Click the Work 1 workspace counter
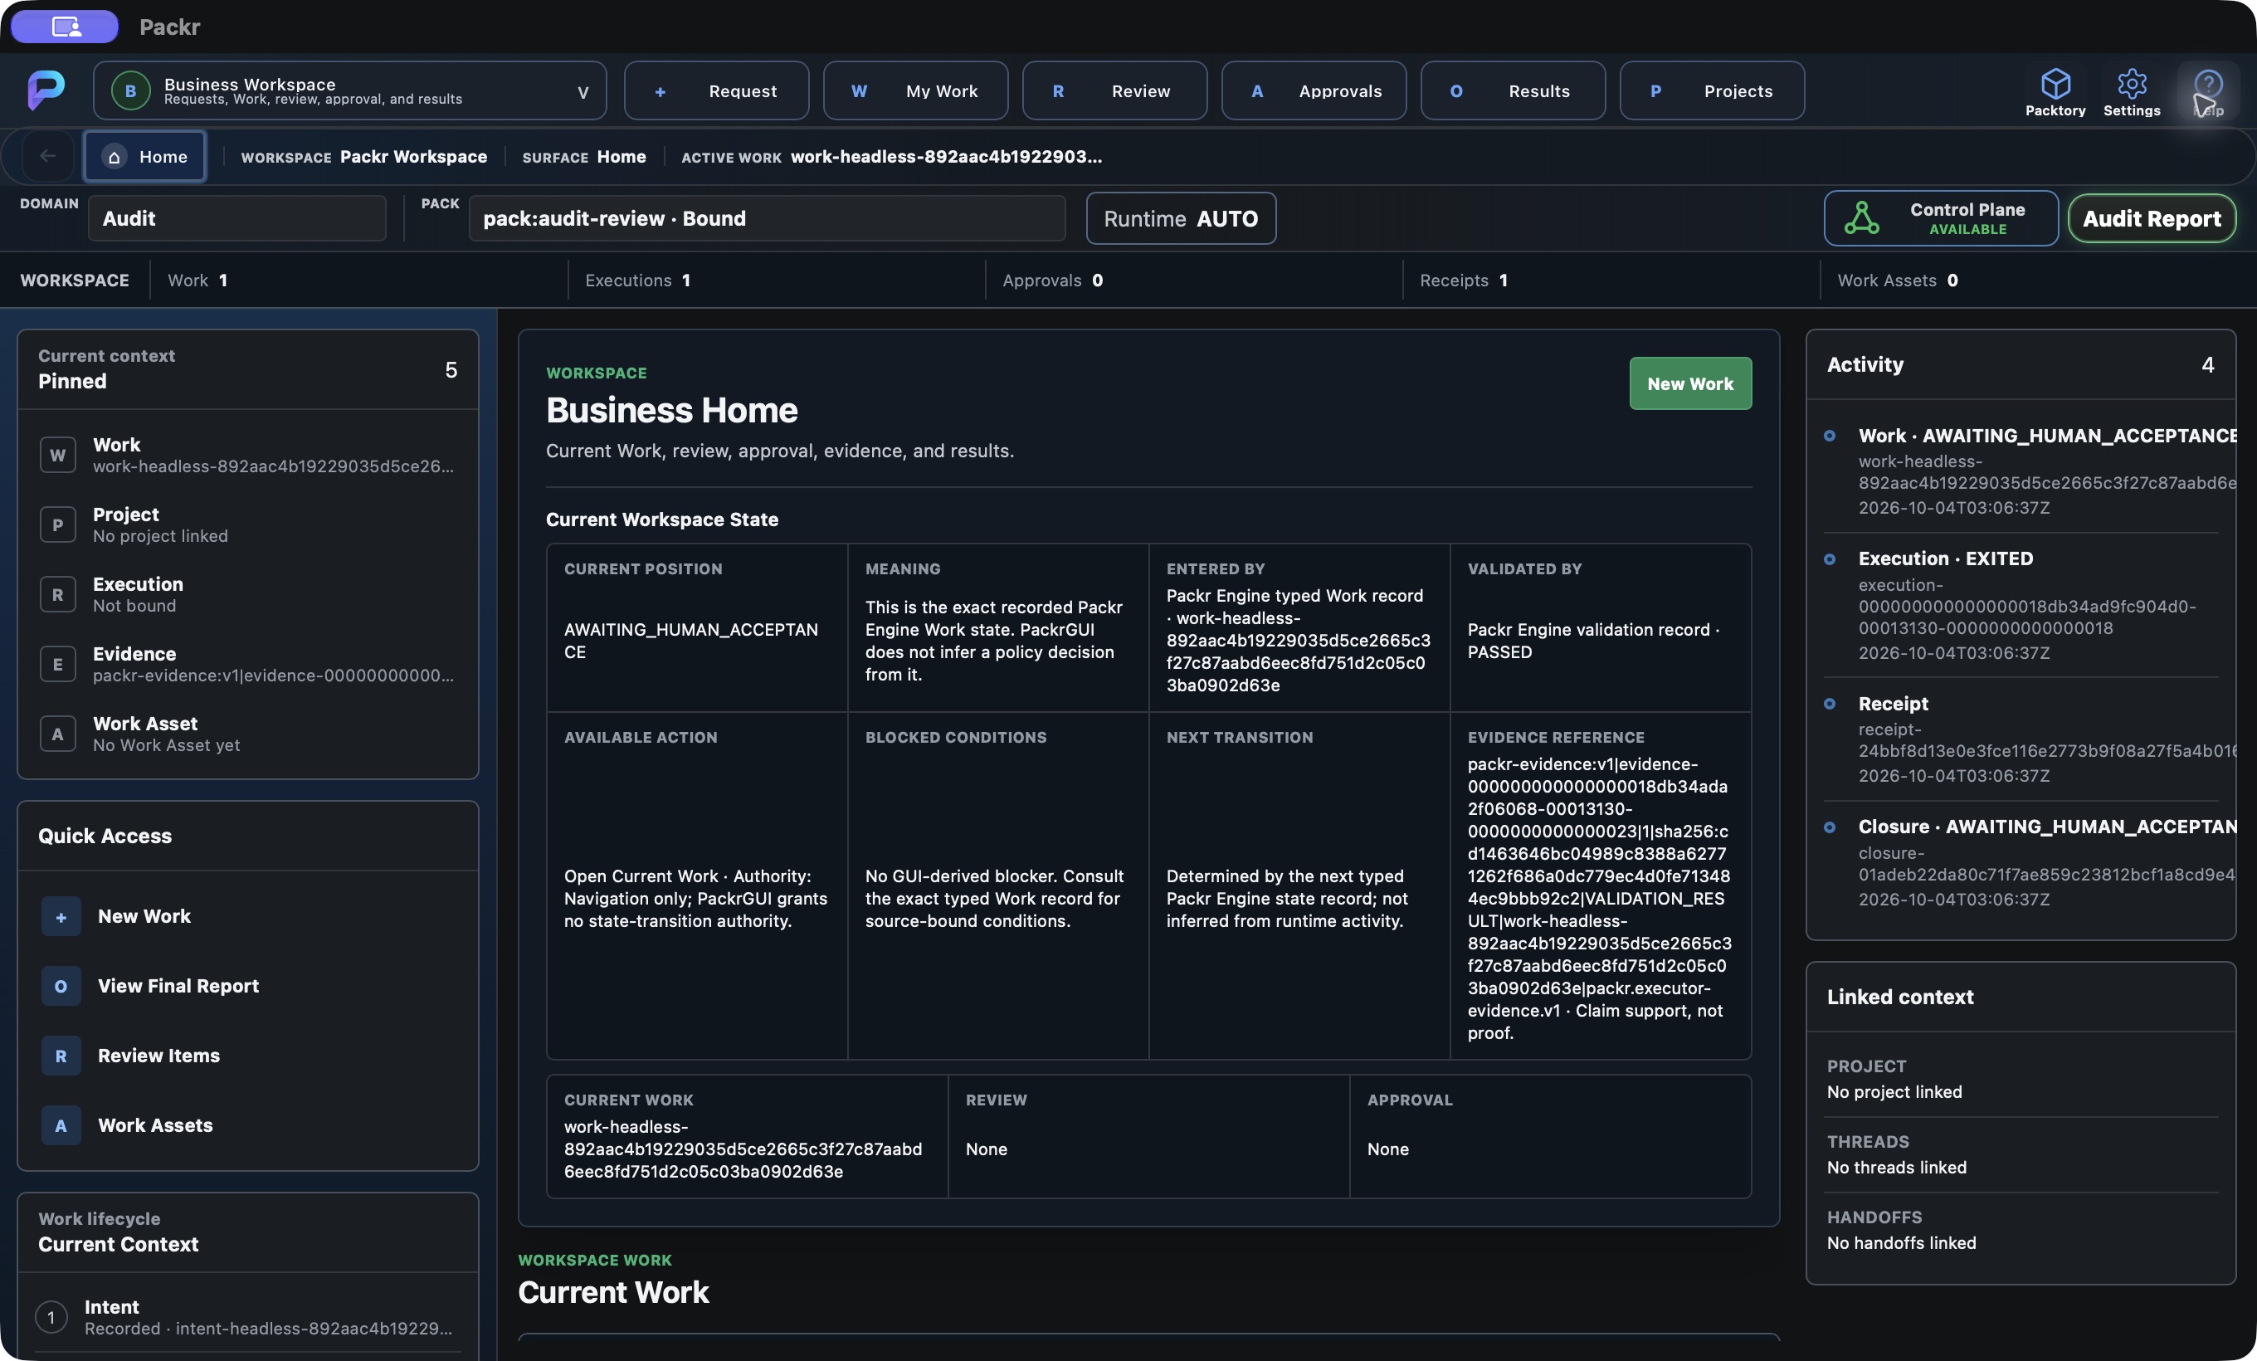Viewport: 2257px width, 1361px height. [358, 280]
